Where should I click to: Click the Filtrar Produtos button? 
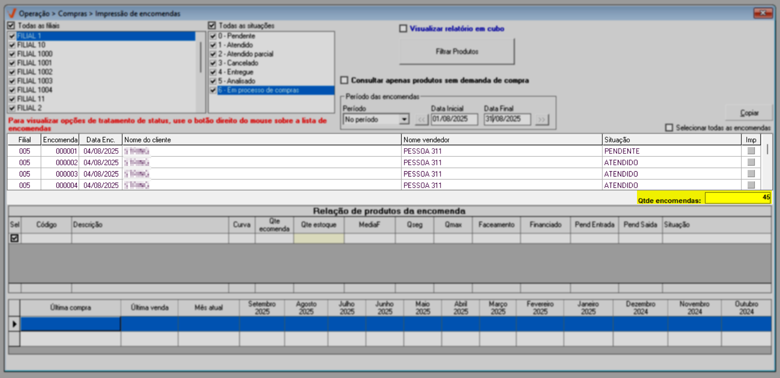coord(456,51)
